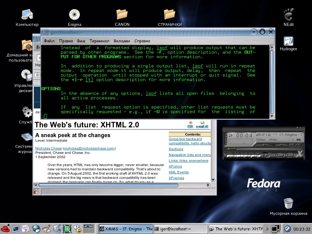Click the XMMS song position seek bar
This screenshot has height=234, width=312.
264,149
